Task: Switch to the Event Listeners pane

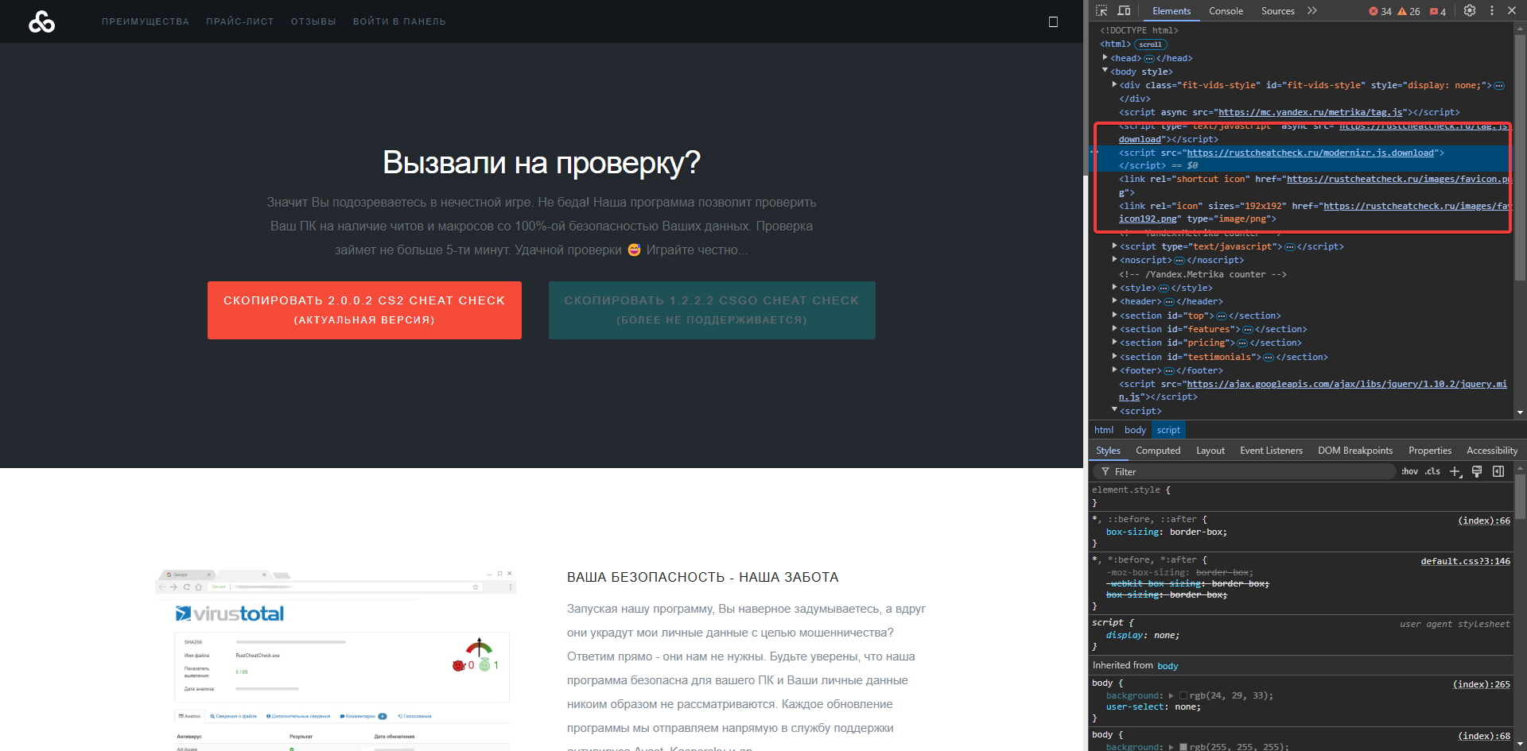Action: point(1271,451)
